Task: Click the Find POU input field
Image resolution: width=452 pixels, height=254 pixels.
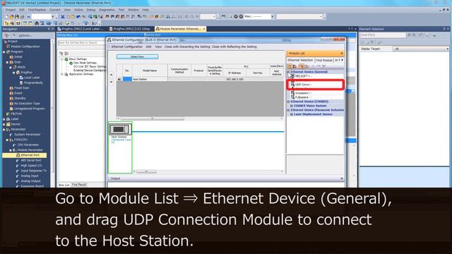Action: 382,35
